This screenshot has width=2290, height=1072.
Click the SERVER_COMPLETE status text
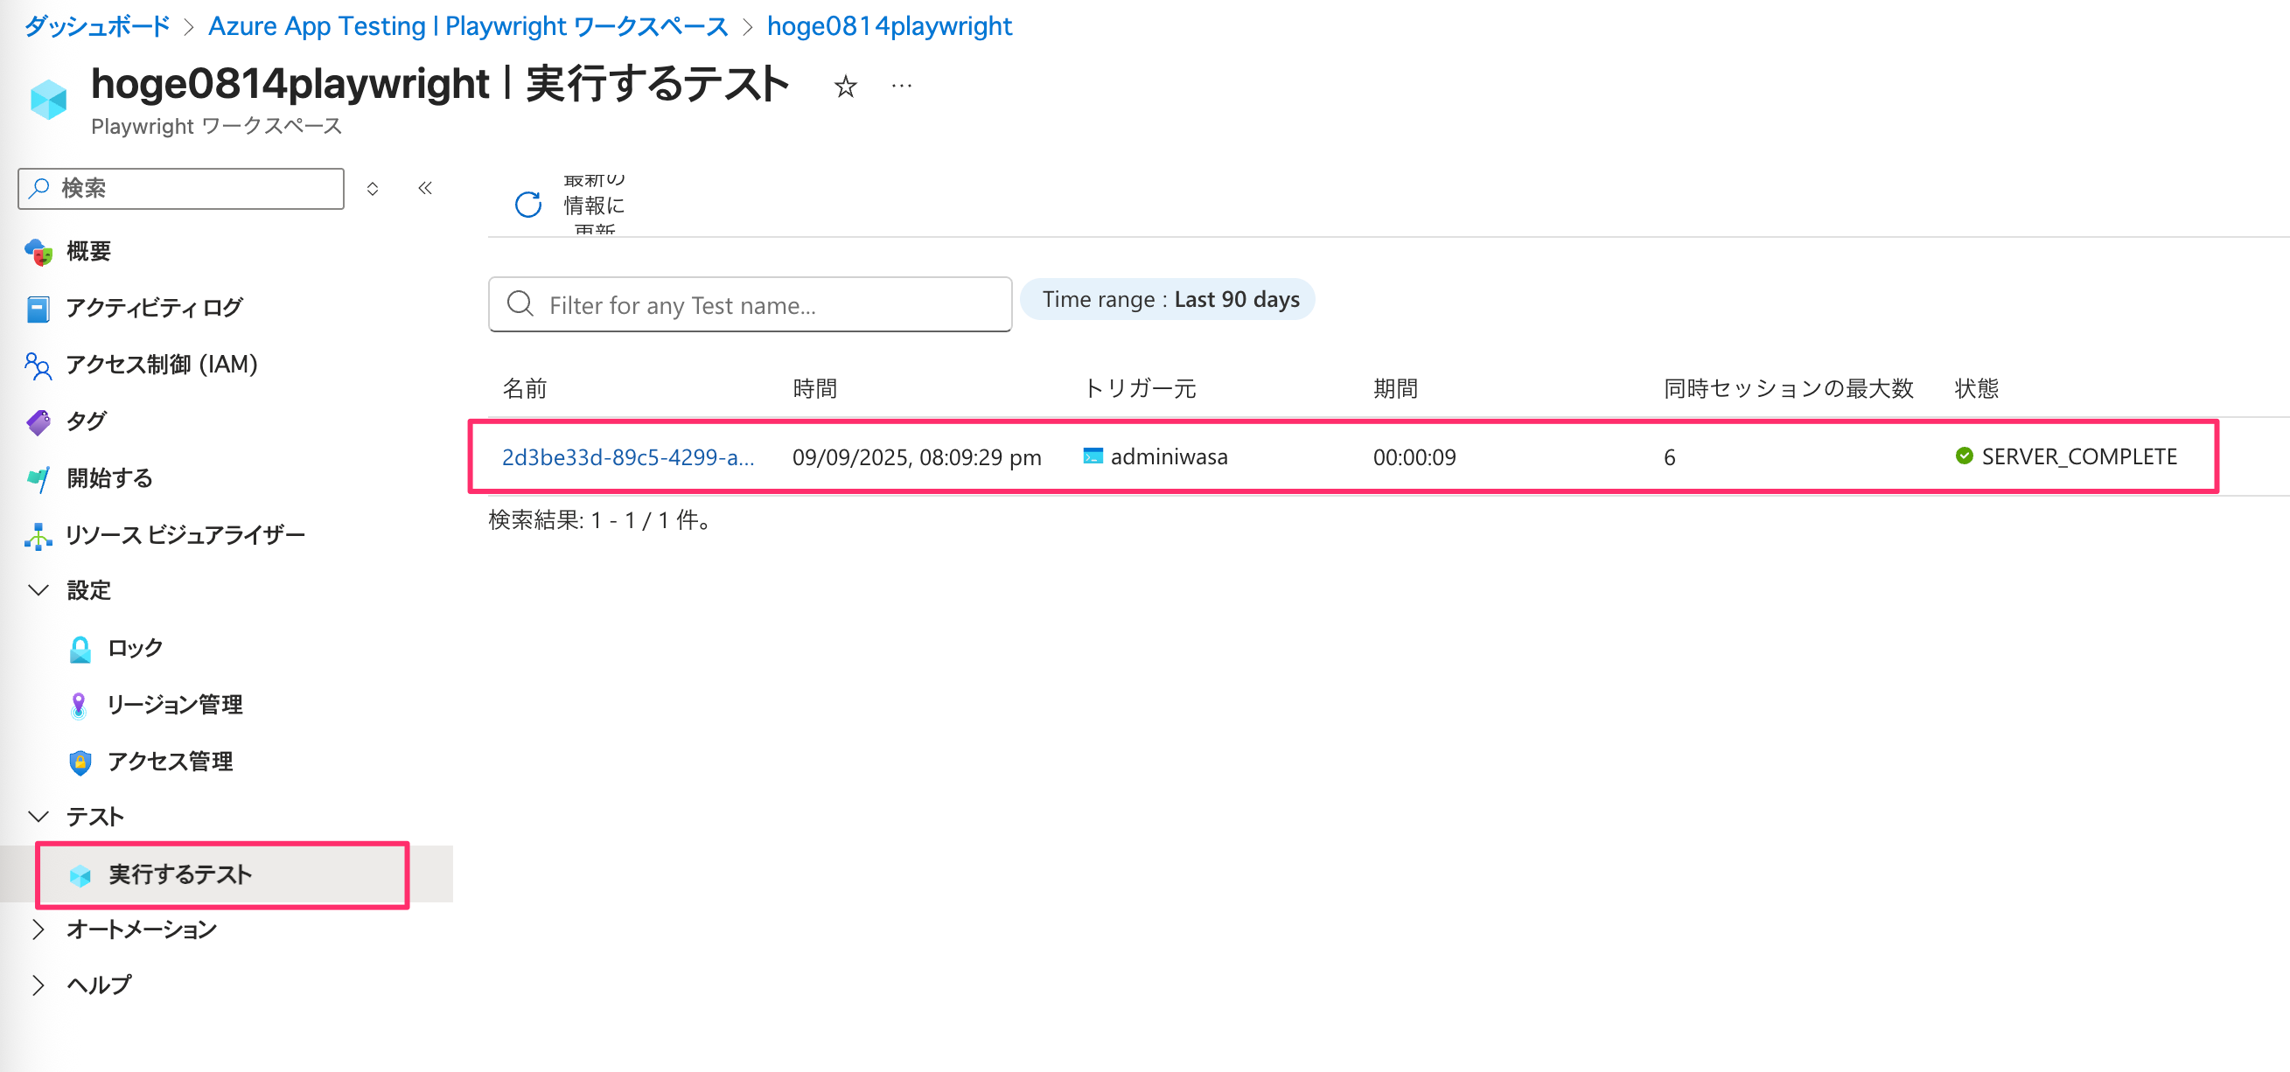pos(2079,456)
